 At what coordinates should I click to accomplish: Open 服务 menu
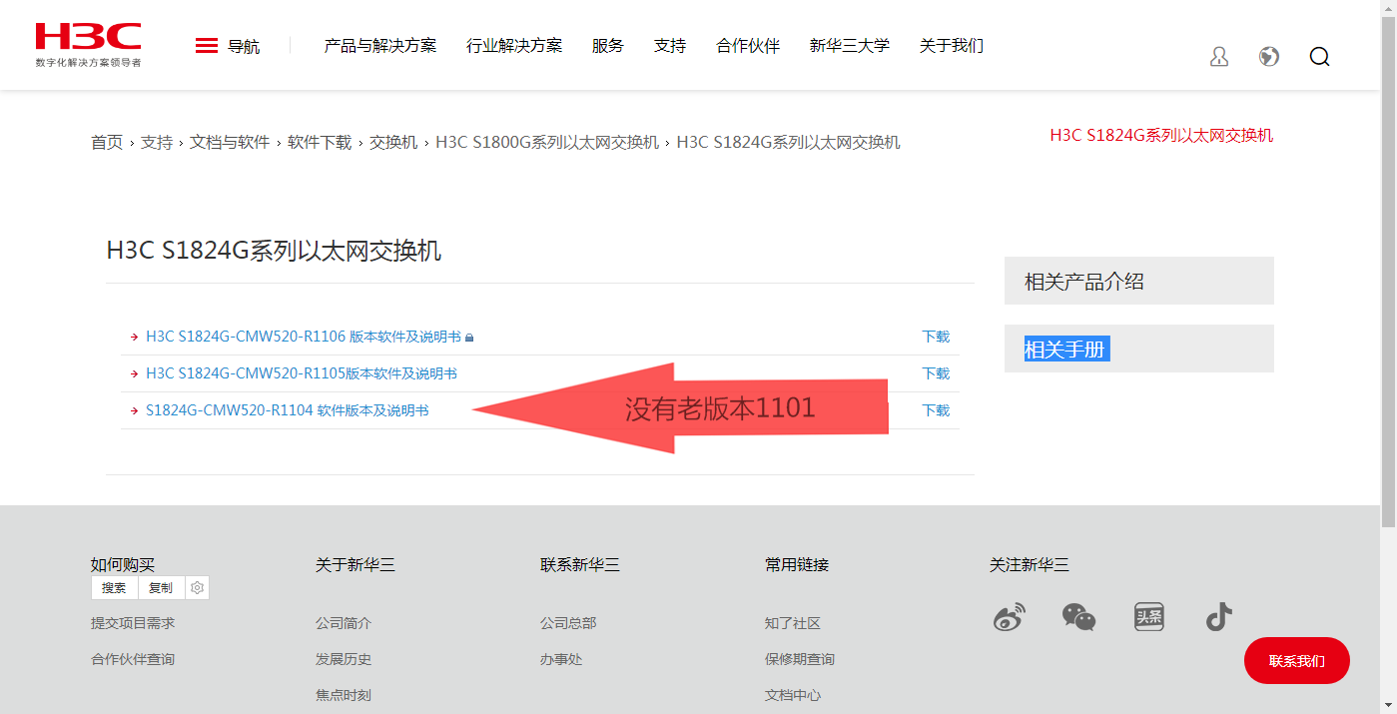608,46
